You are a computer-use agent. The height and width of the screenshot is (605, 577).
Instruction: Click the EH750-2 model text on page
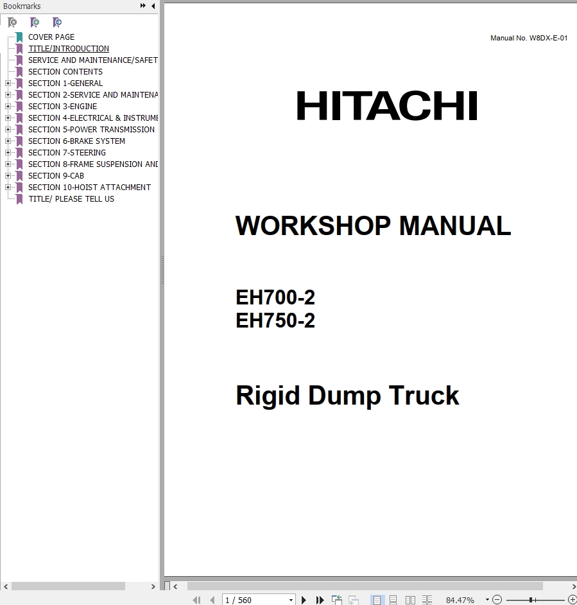[x=275, y=320]
